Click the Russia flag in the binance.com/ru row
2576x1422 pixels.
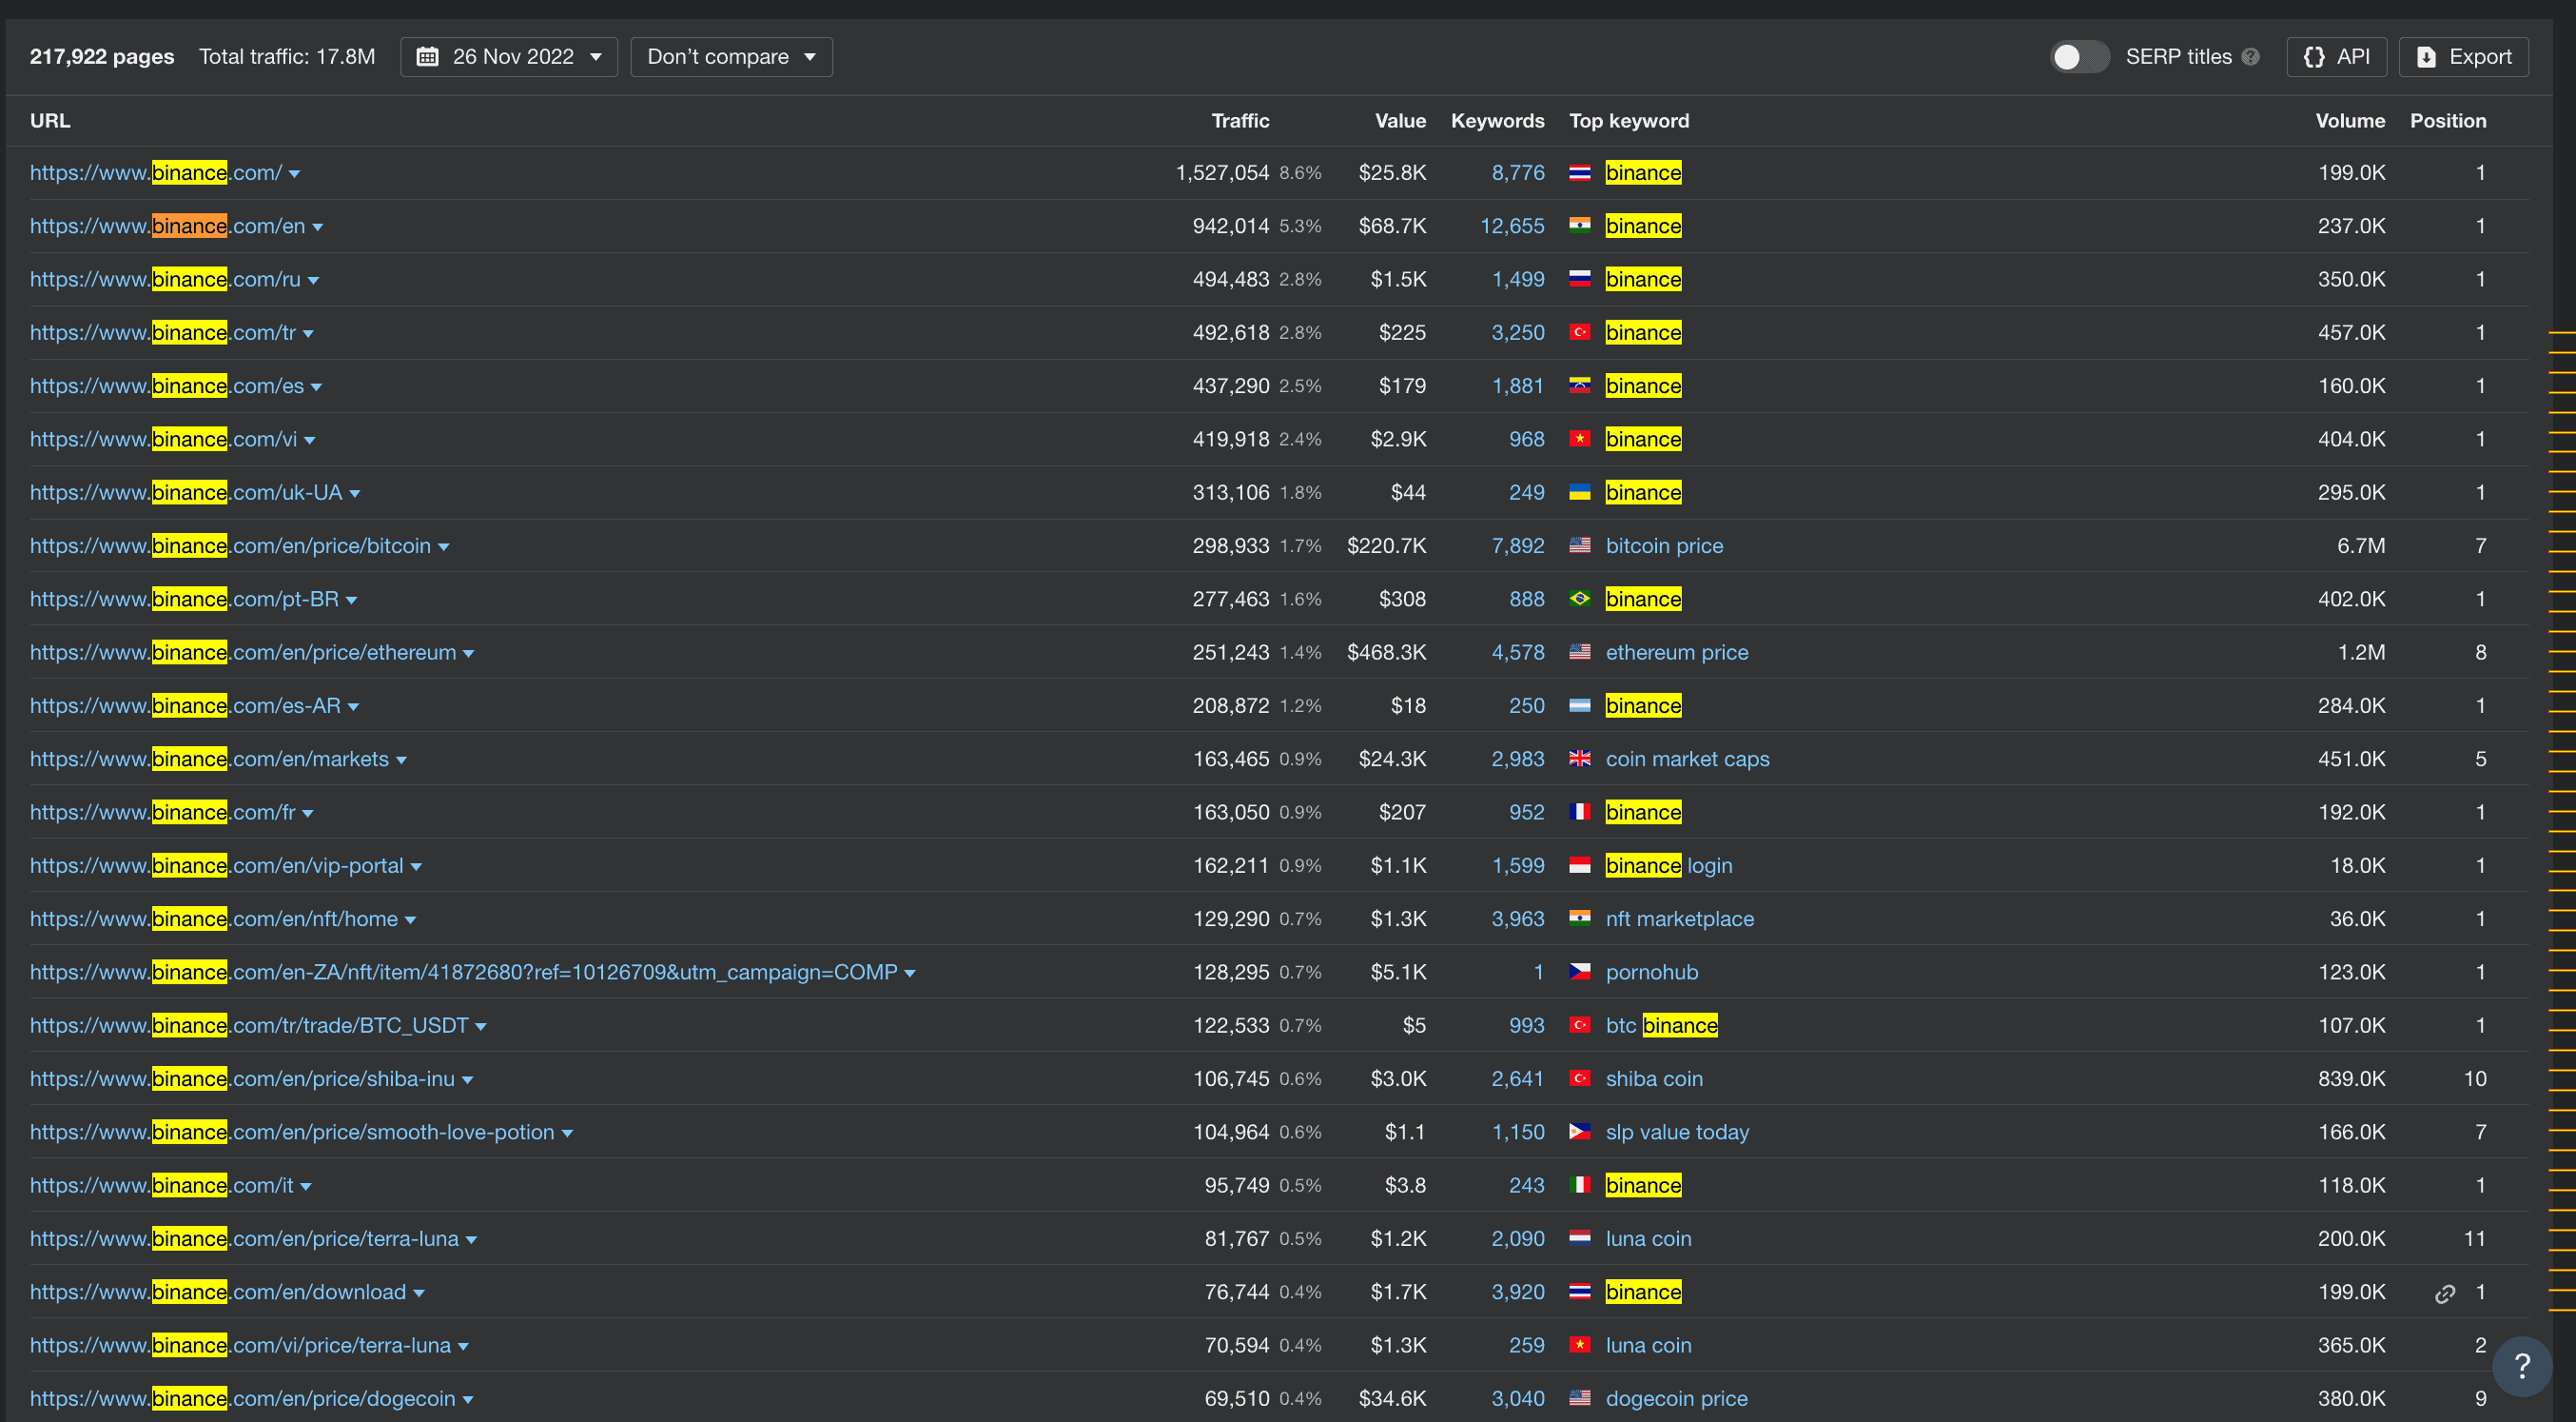coord(1579,279)
